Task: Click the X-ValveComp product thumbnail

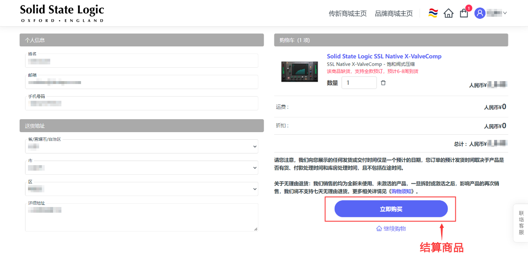Action: point(298,71)
